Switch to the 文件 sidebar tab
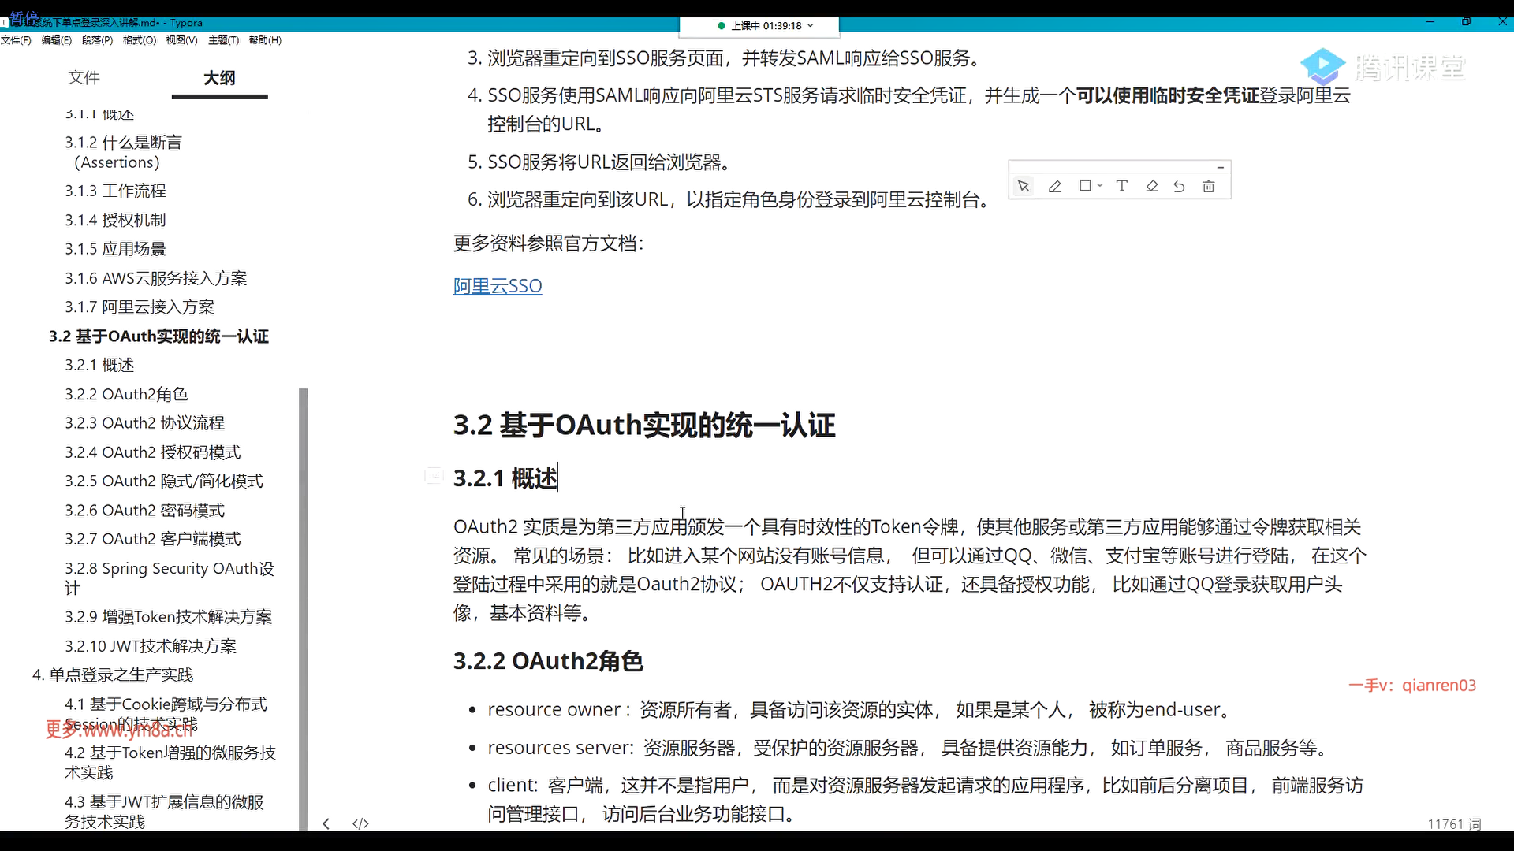 pos(84,77)
